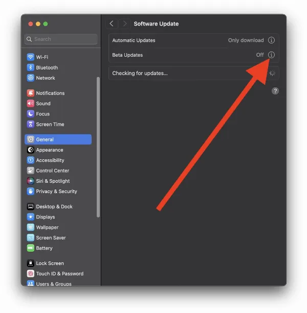
Task: Open the Lock Screen label
Action: coord(50,263)
